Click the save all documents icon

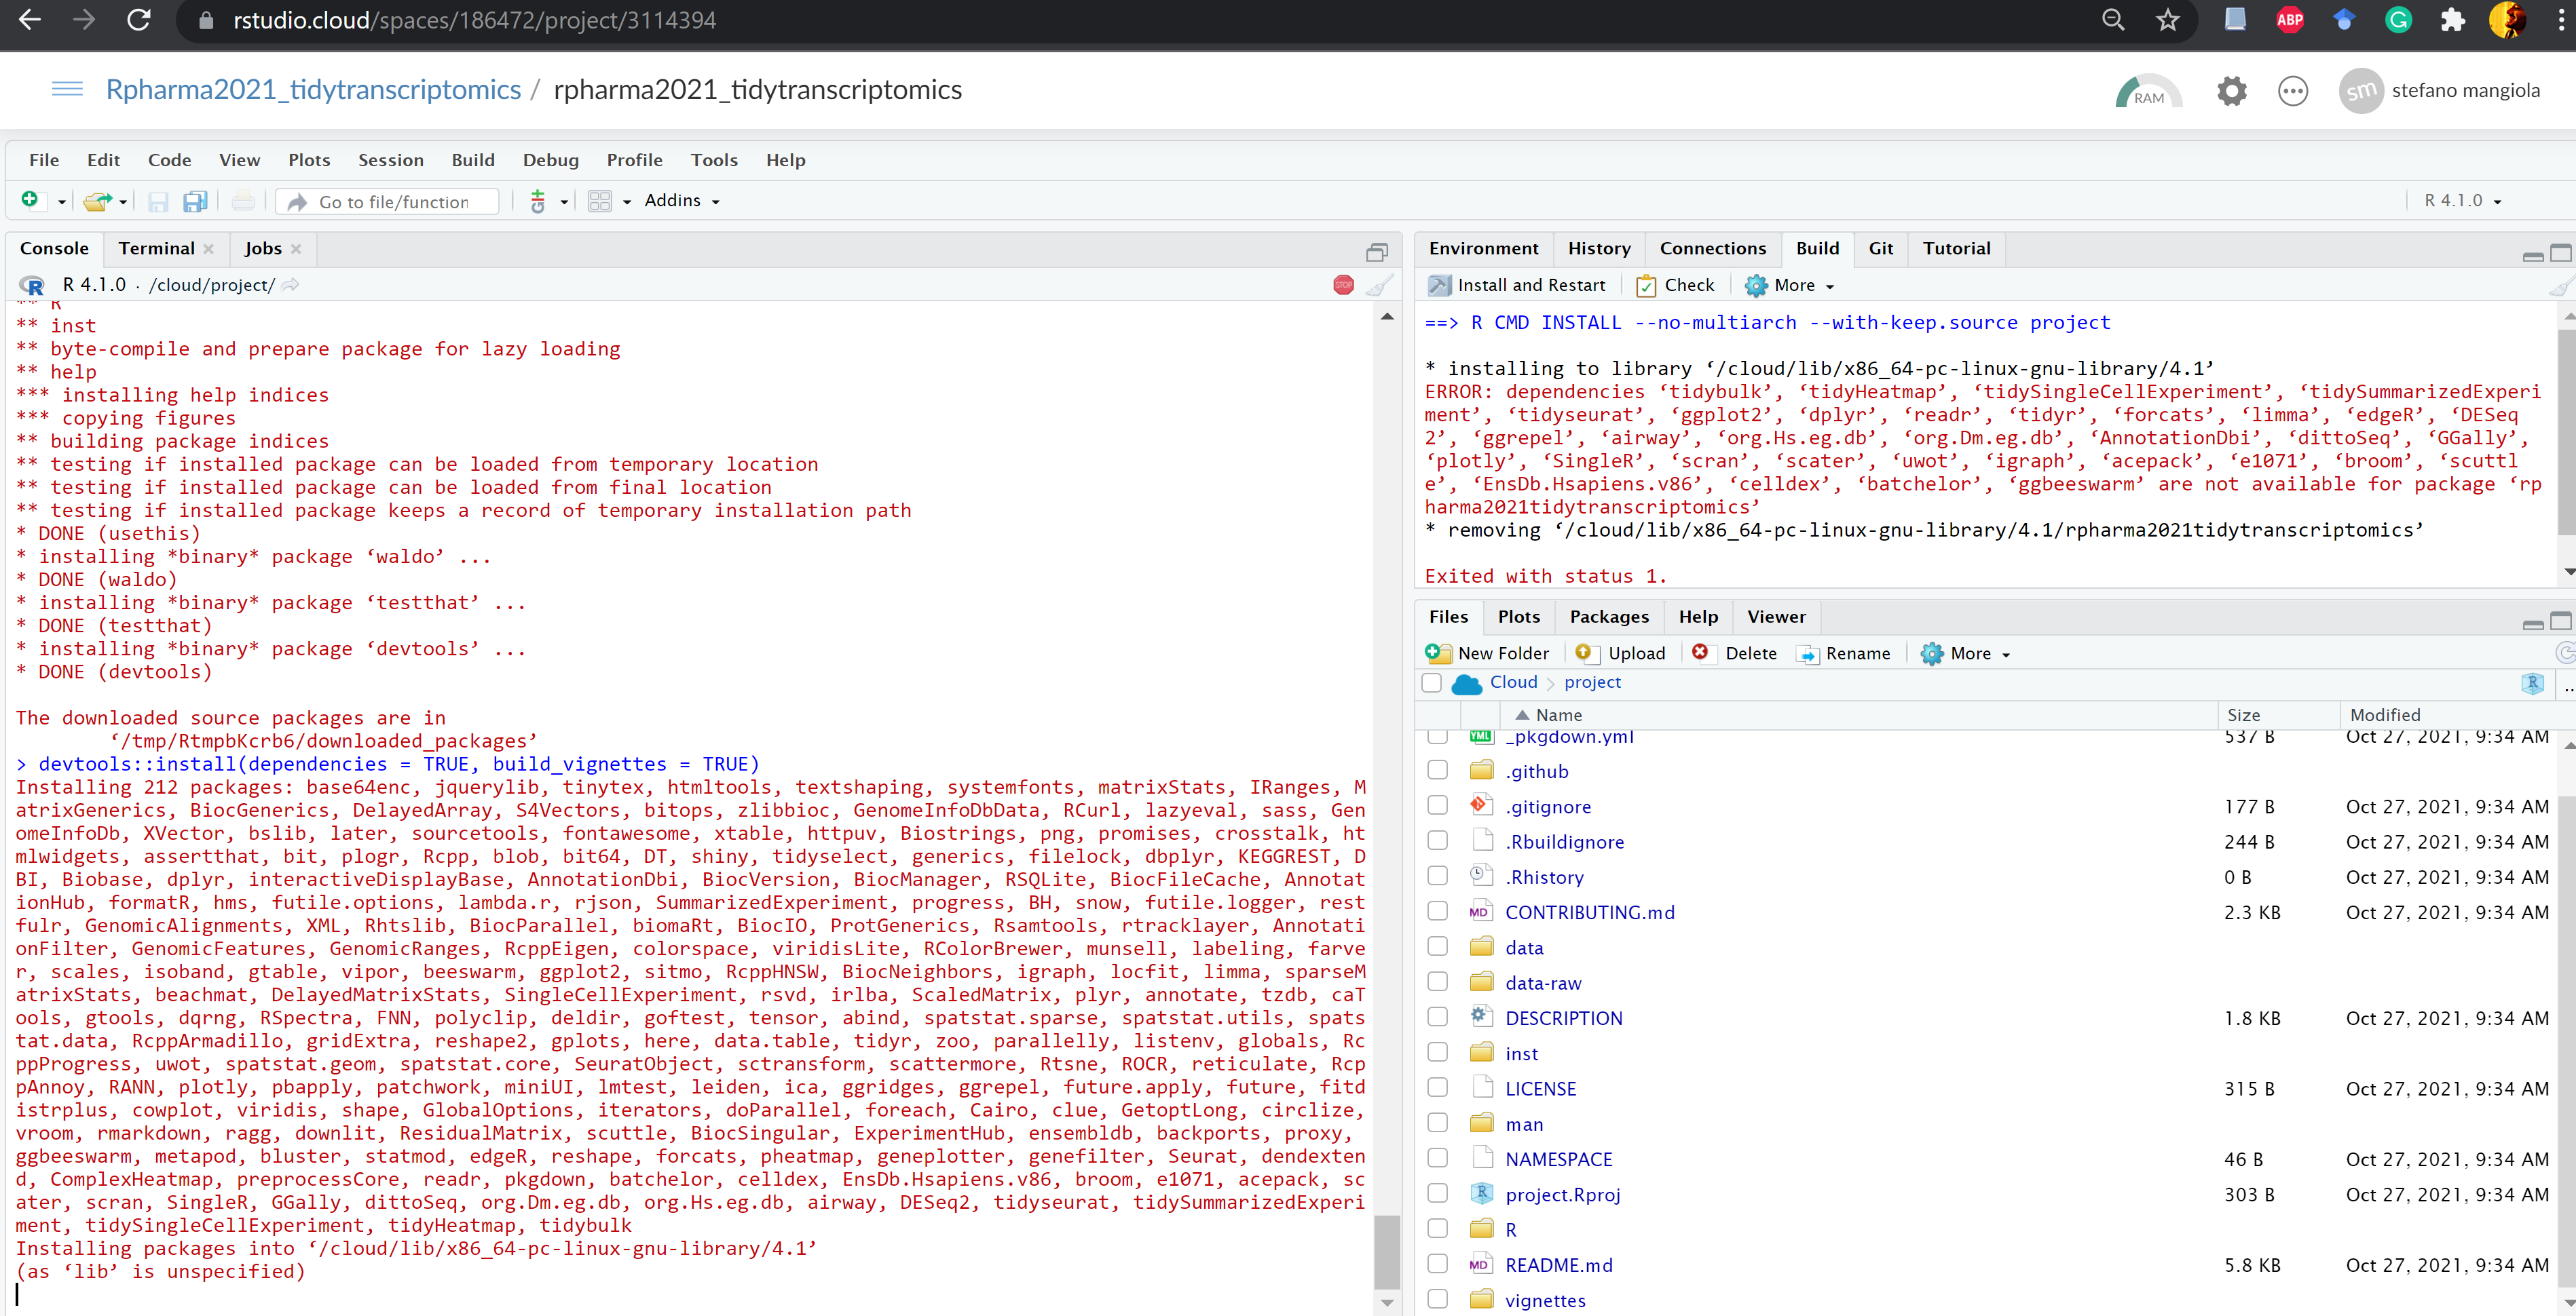pos(195,202)
